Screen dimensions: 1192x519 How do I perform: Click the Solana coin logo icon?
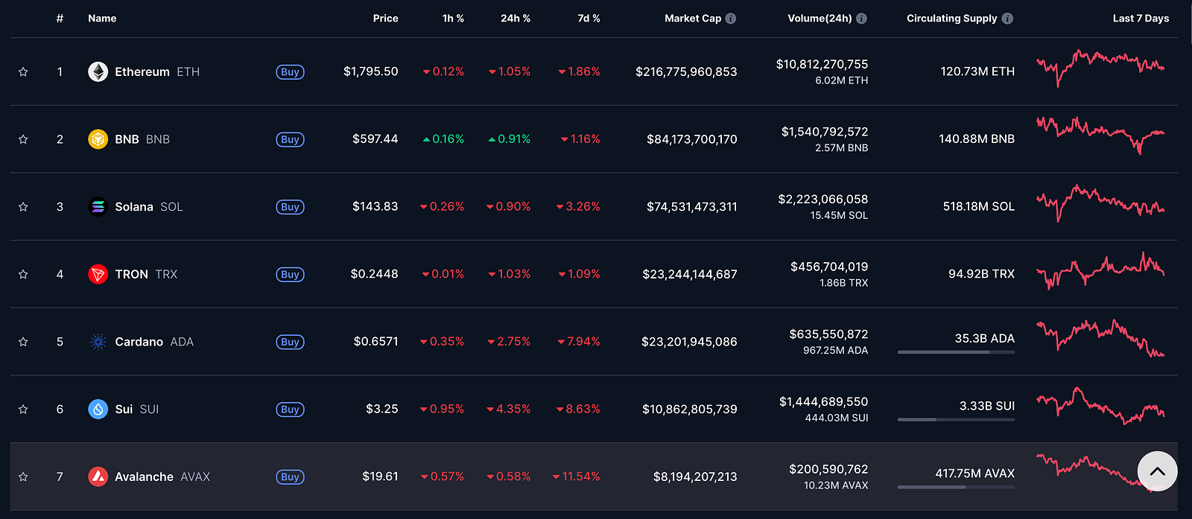tap(98, 206)
